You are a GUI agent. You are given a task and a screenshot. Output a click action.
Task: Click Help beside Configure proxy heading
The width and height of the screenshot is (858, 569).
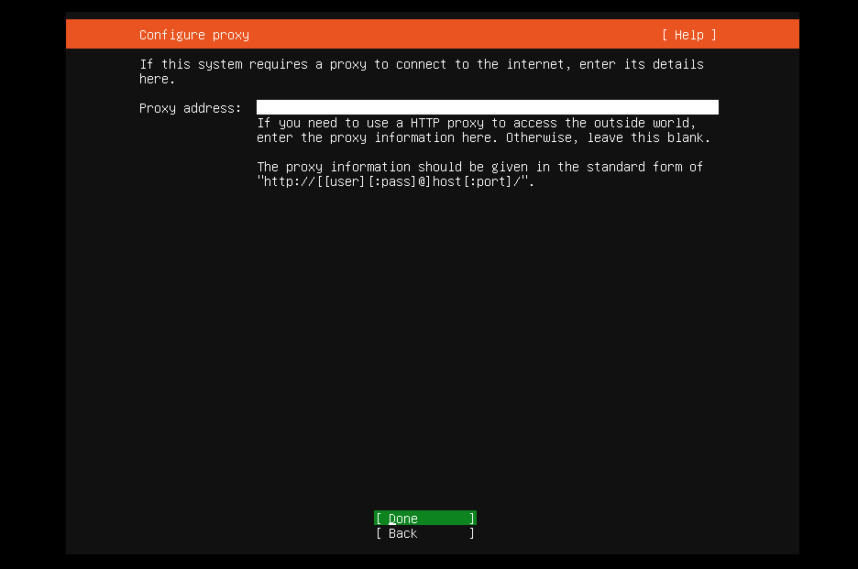[687, 35]
